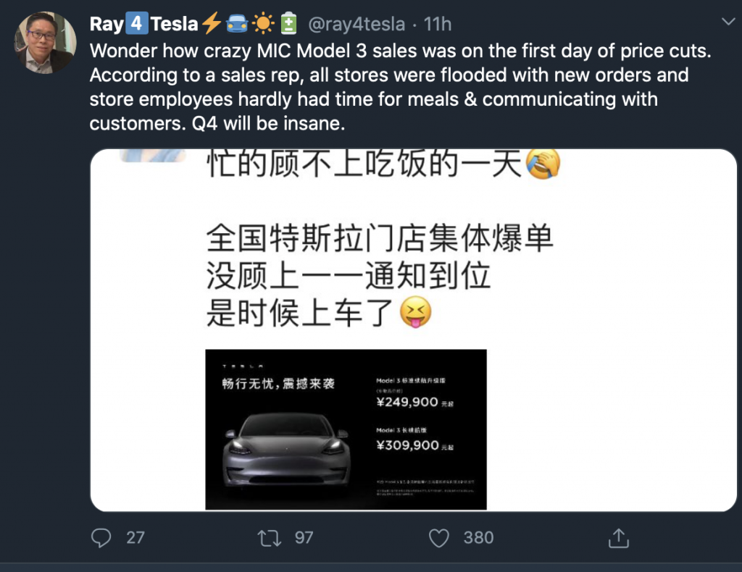Open Ray4Tesla profile picture
Viewport: 742px width, 572px height.
click(x=46, y=43)
